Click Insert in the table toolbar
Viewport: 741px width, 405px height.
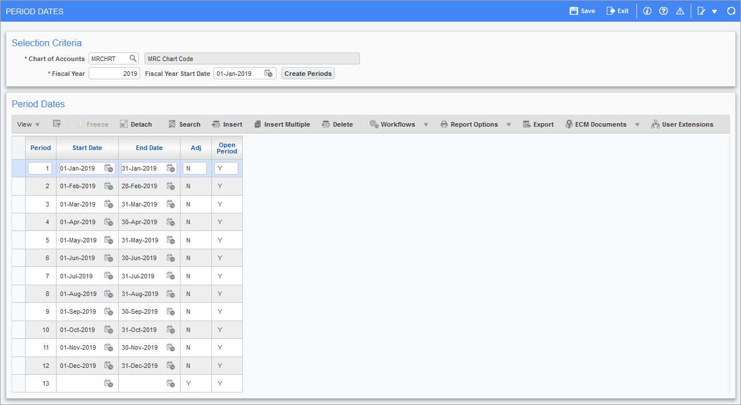pos(227,124)
